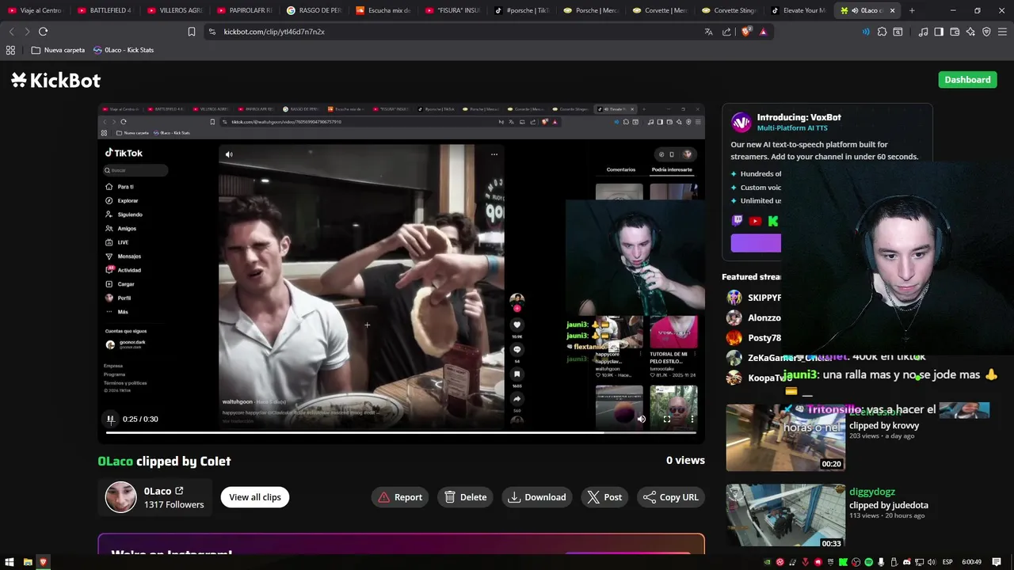Open diggydogz clip thumbnail
The height and width of the screenshot is (570, 1014).
[786, 517]
